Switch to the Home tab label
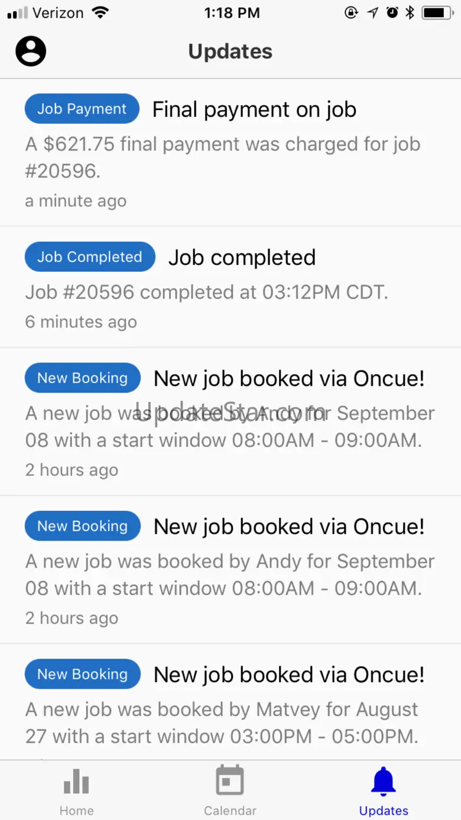 (76, 811)
